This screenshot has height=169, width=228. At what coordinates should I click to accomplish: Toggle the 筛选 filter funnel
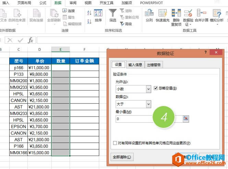click(113, 15)
